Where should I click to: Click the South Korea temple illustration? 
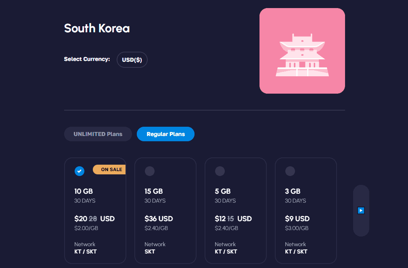(302, 51)
